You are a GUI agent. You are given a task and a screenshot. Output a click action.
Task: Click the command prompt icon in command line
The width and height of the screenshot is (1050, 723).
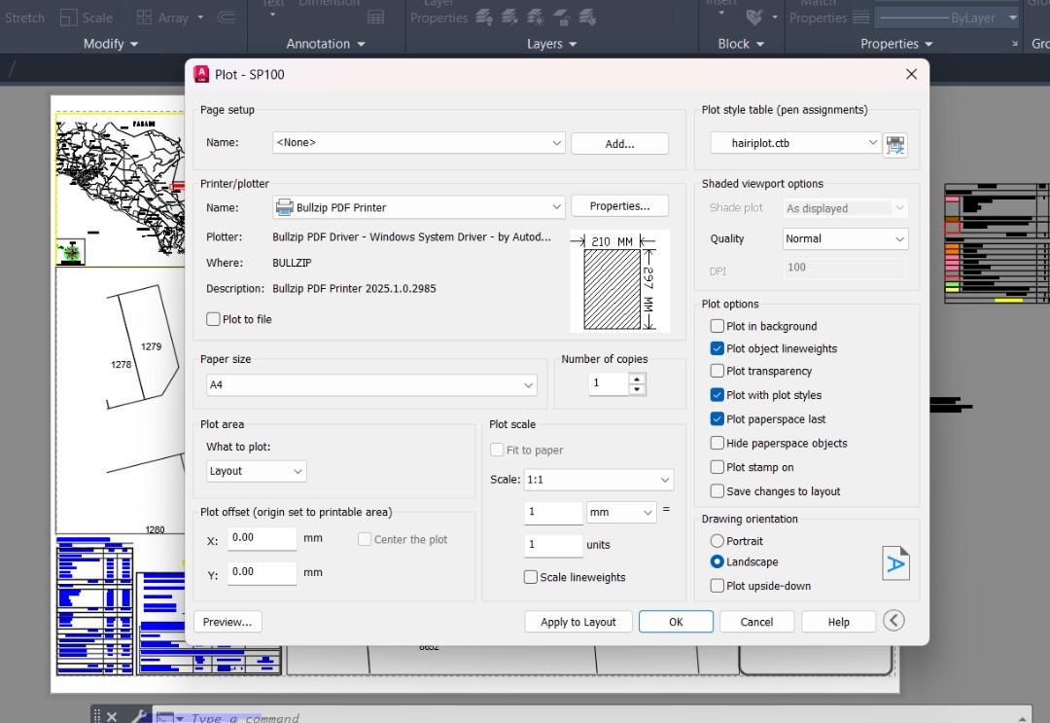click(164, 717)
